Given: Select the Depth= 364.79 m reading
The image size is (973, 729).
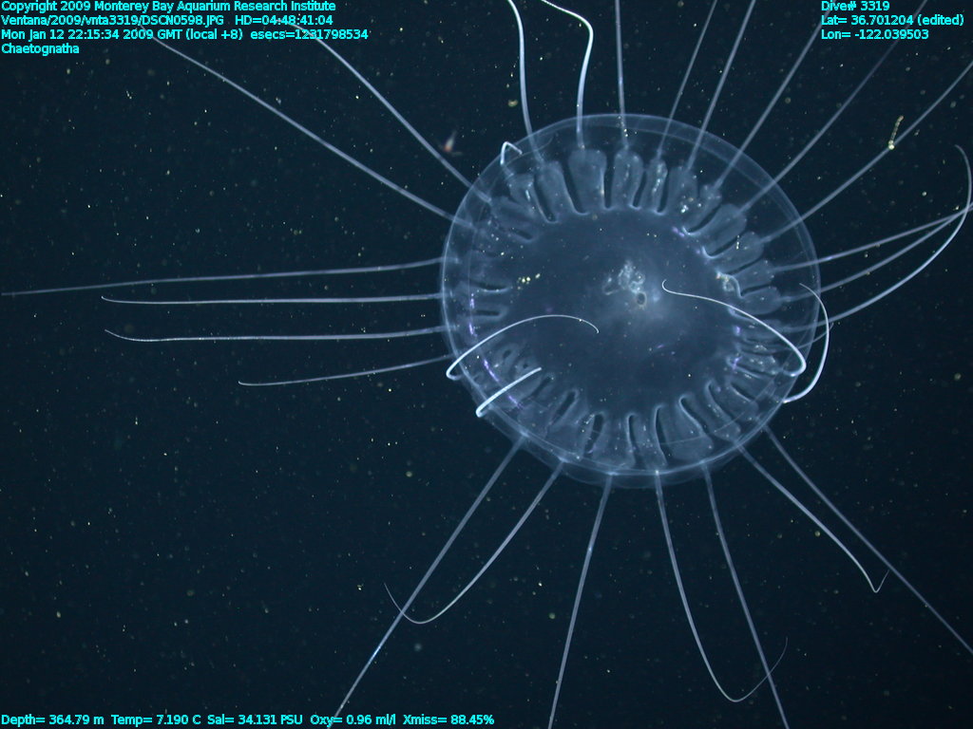Looking at the screenshot, I should tap(53, 720).
